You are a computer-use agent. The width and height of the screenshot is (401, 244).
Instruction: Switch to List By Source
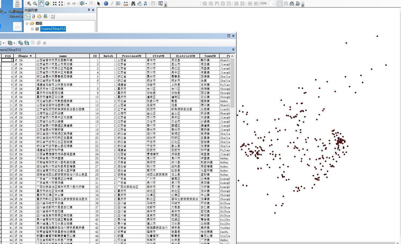click(33, 17)
